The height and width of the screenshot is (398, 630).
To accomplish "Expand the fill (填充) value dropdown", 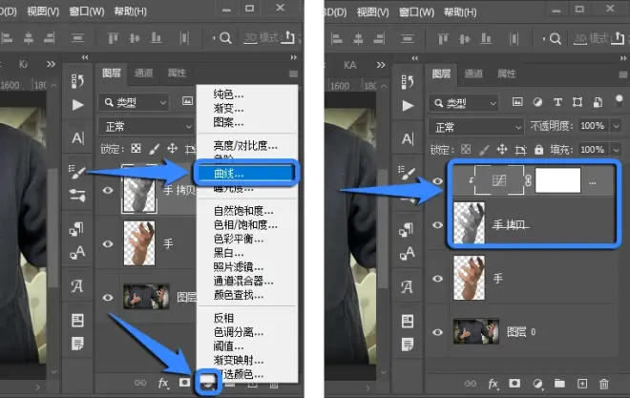I will 614,150.
